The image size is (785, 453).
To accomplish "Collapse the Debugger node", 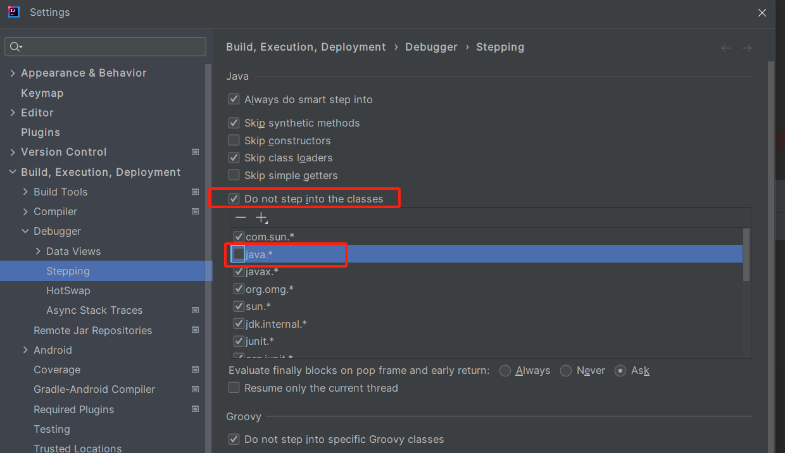I will (25, 232).
